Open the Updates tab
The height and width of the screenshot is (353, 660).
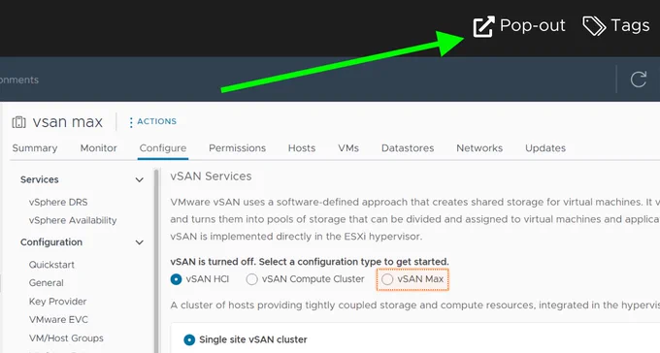point(545,148)
